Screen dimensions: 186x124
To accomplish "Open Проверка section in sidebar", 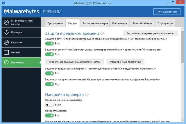I will point(21,32).
